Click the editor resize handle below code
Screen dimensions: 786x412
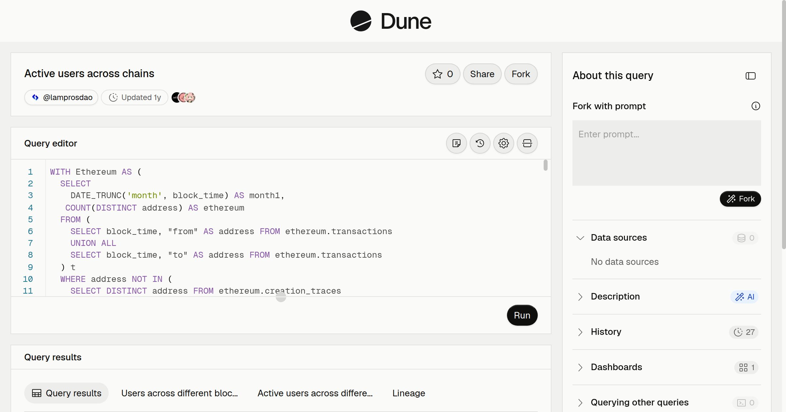(x=281, y=297)
